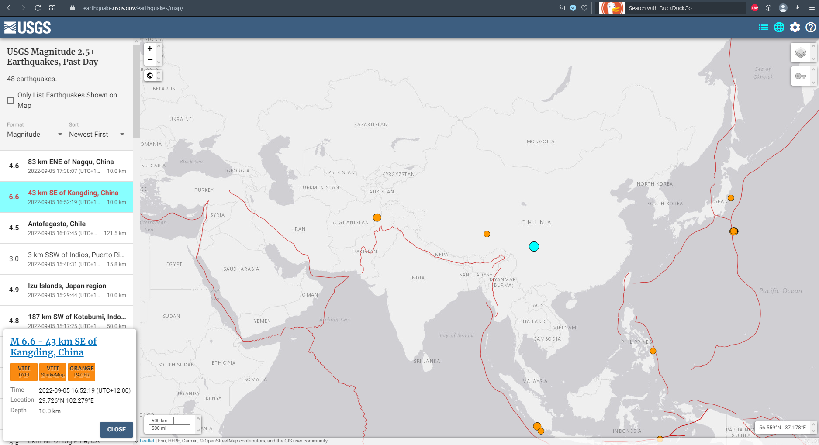
Task: Open the help question mark icon
Action: pyautogui.click(x=811, y=28)
